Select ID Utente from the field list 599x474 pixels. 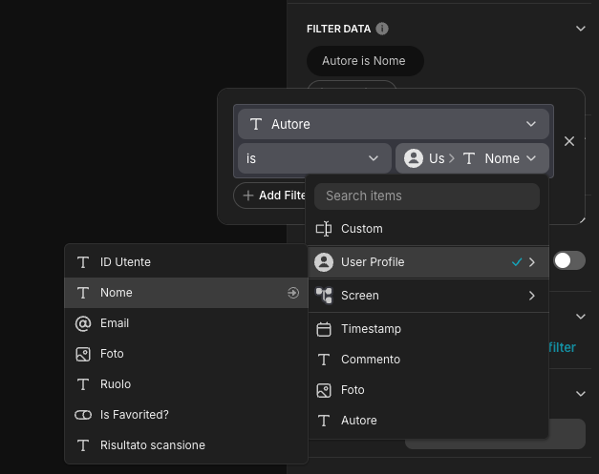[125, 262]
